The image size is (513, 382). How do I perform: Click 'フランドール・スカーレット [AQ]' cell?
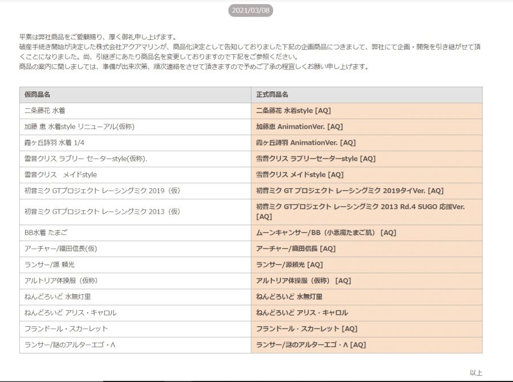tap(367, 330)
